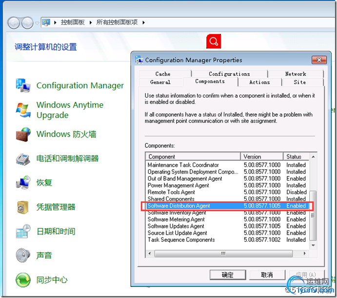
Task: Select the Shared Components row
Action: pyautogui.click(x=228, y=199)
